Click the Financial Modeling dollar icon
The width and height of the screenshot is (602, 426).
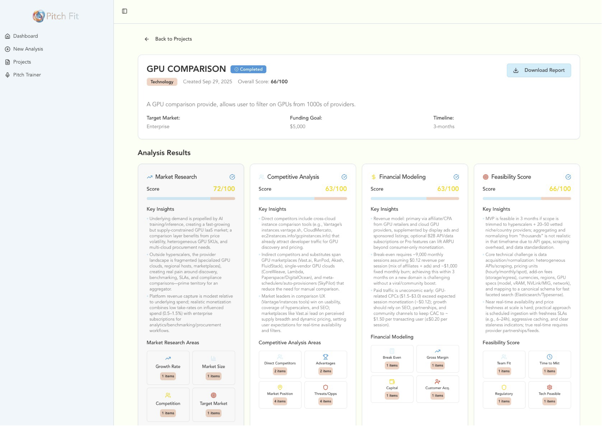coord(373,177)
